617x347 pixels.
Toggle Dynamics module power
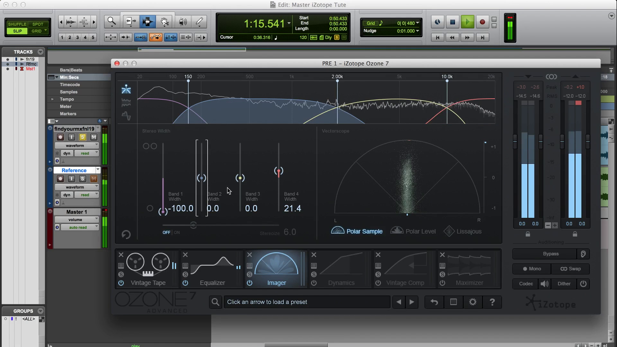tap(314, 283)
